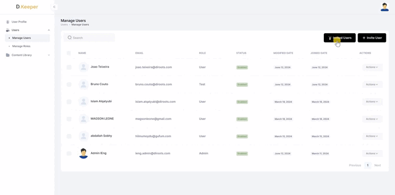Click the Test role of Bruno Couto
Screen dimensions: 395x195
click(202, 85)
